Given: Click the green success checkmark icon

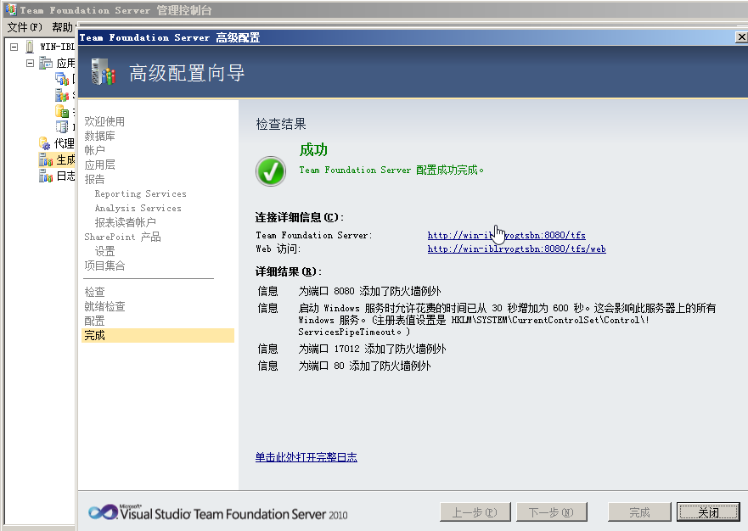Looking at the screenshot, I should (271, 171).
